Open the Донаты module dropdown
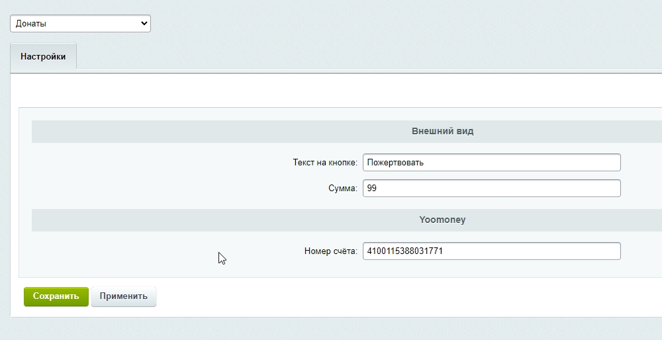The image size is (662, 340). pyautogui.click(x=80, y=24)
